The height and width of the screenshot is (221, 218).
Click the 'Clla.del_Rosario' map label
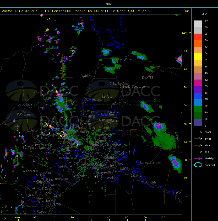[x=123, y=59]
